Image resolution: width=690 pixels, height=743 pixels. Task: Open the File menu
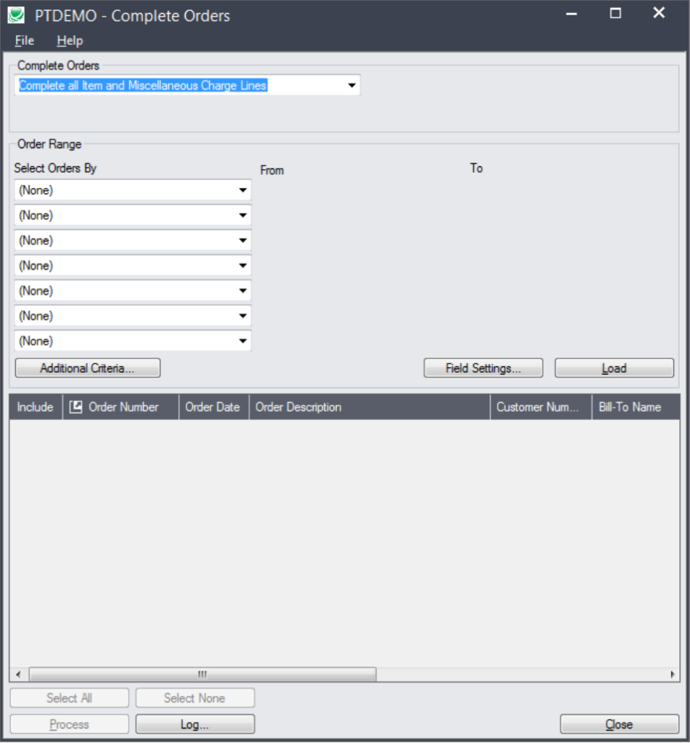[24, 41]
